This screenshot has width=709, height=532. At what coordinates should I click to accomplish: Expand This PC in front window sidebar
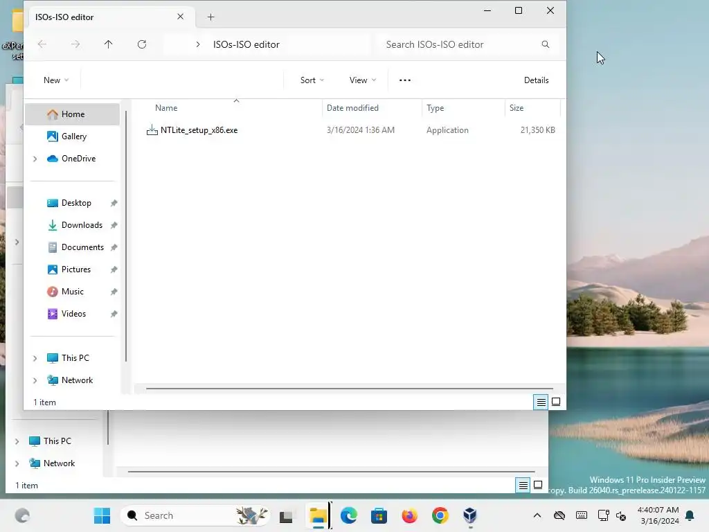coord(35,358)
